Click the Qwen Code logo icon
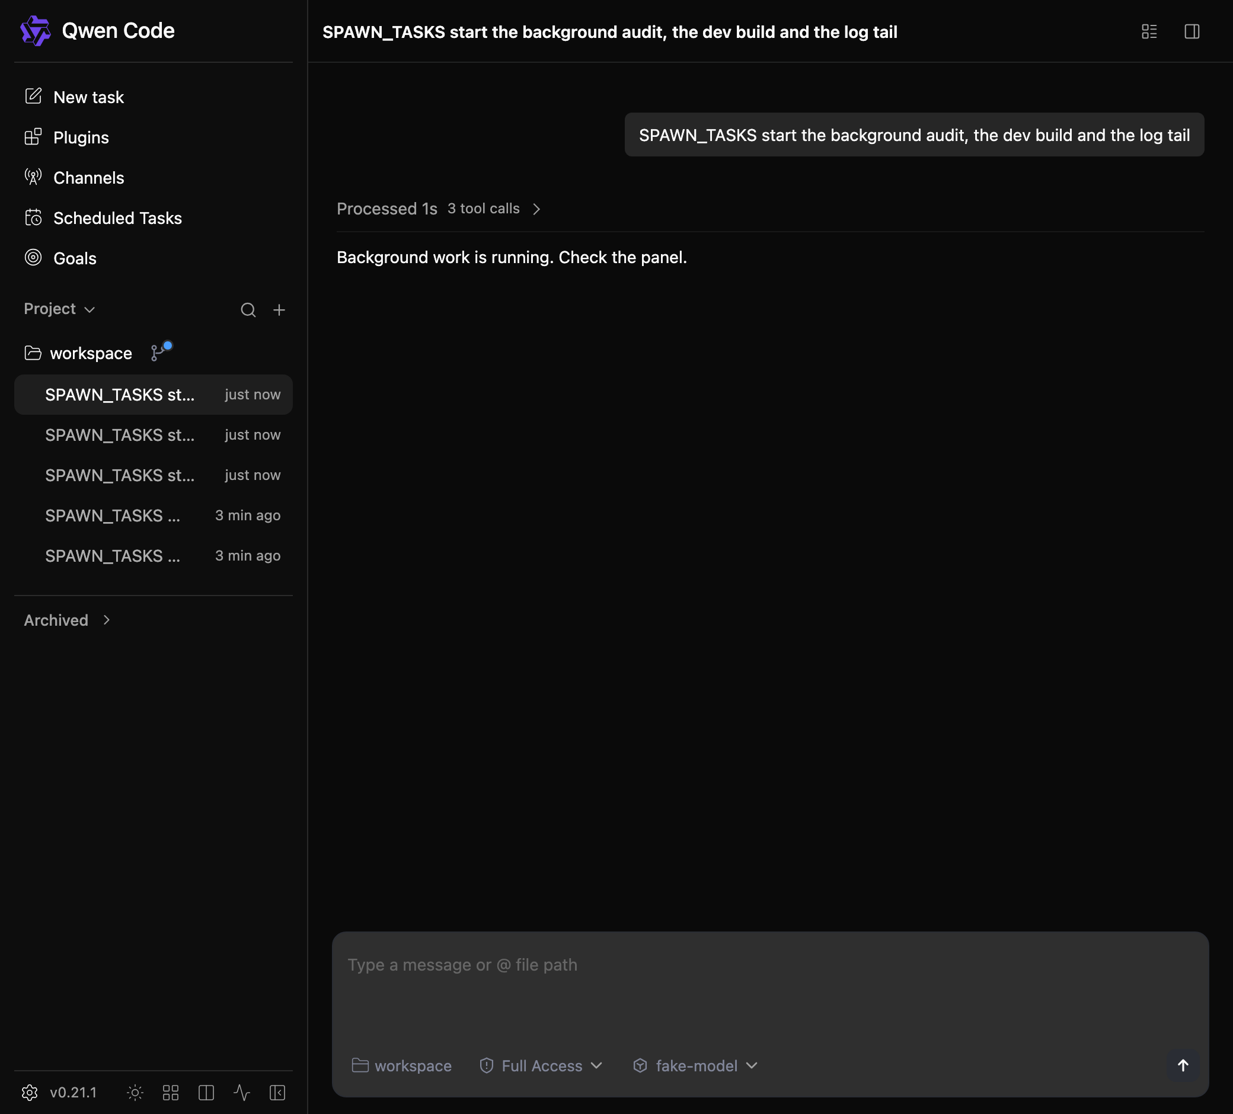1233x1114 pixels. tap(36, 31)
